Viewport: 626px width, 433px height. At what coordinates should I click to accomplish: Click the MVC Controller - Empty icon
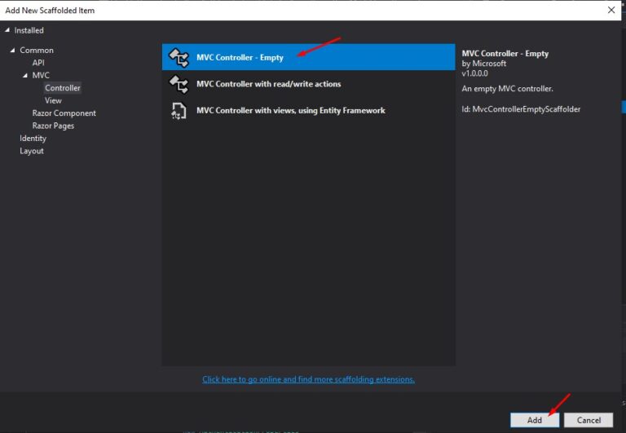pos(178,58)
